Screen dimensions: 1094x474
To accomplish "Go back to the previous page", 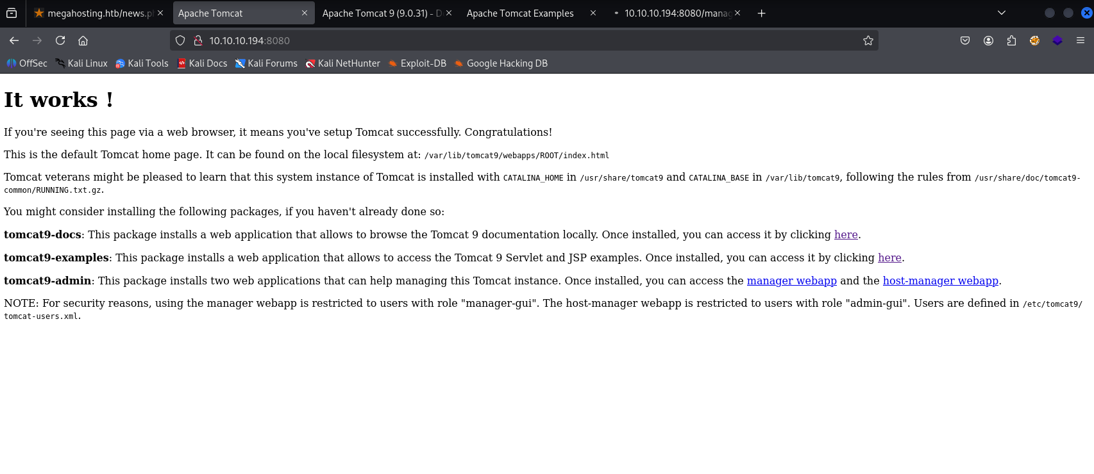I will click(14, 40).
